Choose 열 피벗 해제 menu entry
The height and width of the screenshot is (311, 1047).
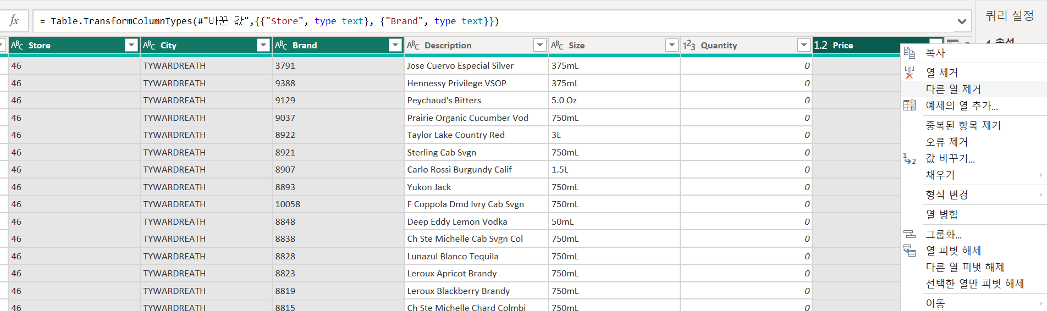(x=974, y=251)
